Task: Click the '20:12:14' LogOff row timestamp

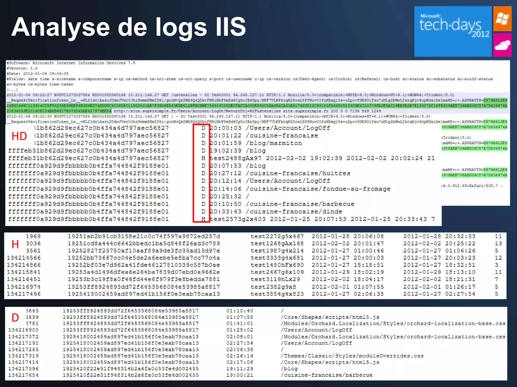Action: point(226,181)
